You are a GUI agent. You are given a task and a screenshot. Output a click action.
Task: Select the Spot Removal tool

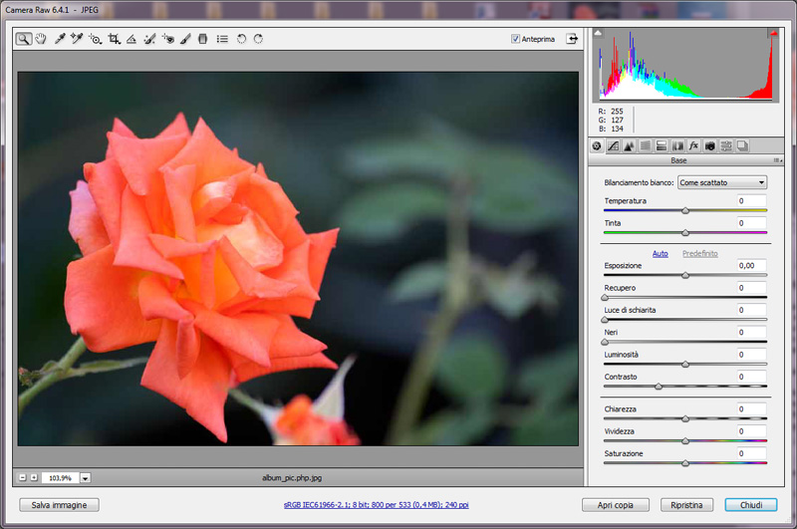click(x=149, y=39)
